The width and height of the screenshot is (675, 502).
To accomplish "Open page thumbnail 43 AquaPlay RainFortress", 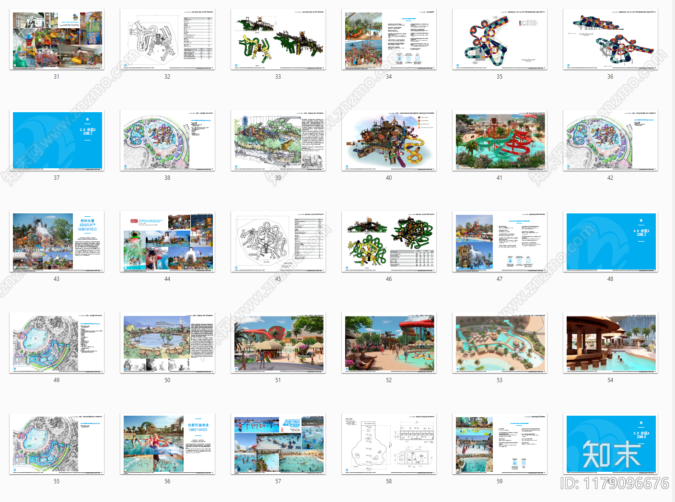I will 57,242.
